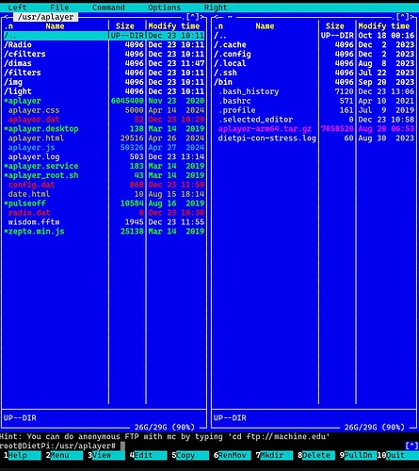Click the 4 Edit function key
The width and height of the screenshot is (419, 471).
point(148,455)
